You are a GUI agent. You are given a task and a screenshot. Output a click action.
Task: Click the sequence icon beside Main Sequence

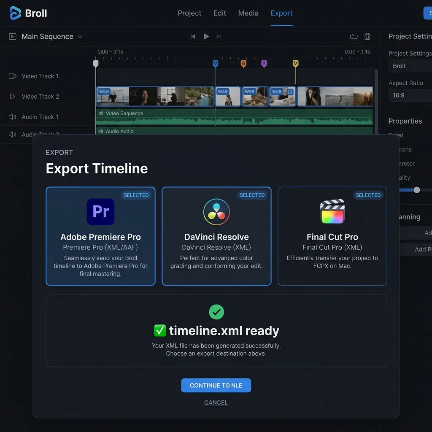pyautogui.click(x=12, y=36)
